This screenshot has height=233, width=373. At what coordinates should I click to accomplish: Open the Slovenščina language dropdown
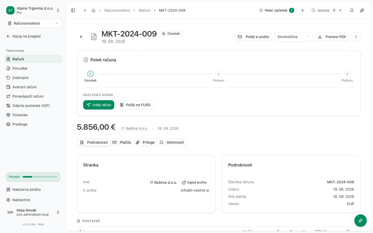(x=293, y=37)
